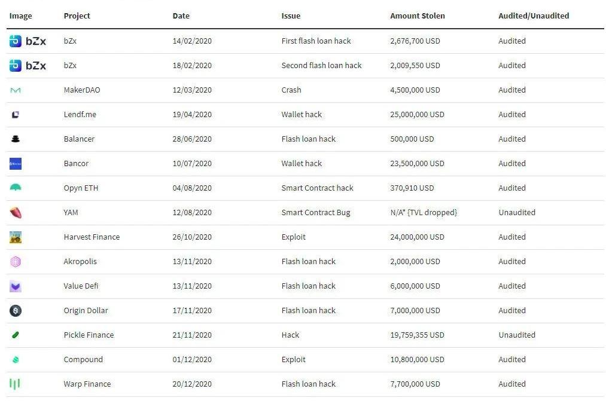Click the Akropolis logo icon
The width and height of the screenshot is (606, 401).
[x=16, y=262]
